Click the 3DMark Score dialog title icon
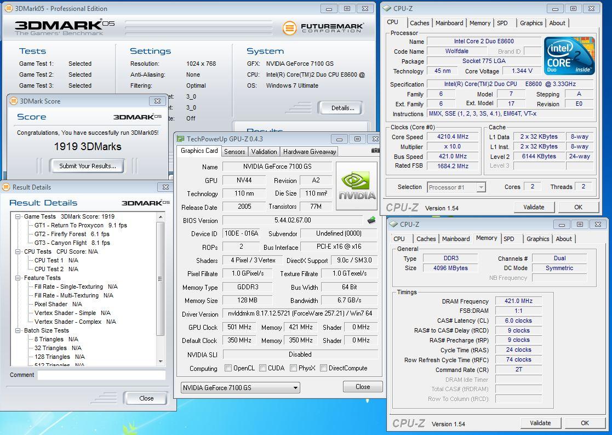The height and width of the screenshot is (435, 612). (x=14, y=101)
